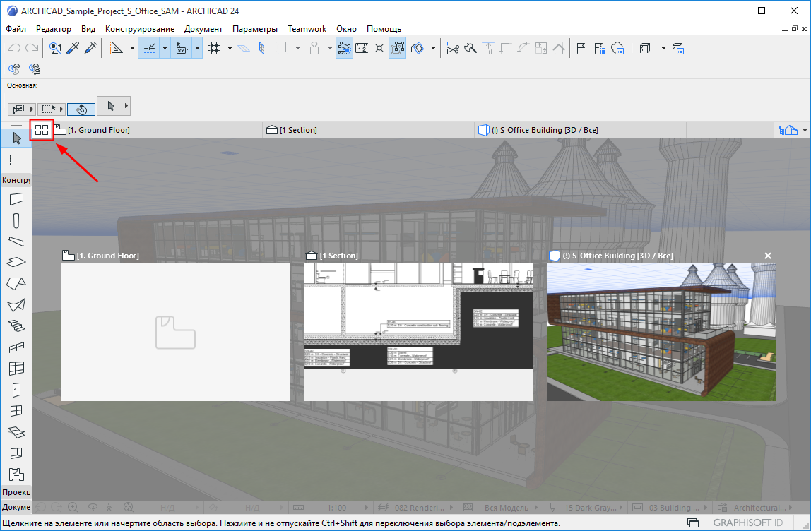
Task: Open navigator dropdown at tab bar right end
Action: (x=804, y=130)
